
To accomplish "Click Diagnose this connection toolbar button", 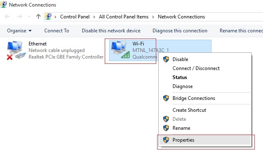I will (180, 31).
